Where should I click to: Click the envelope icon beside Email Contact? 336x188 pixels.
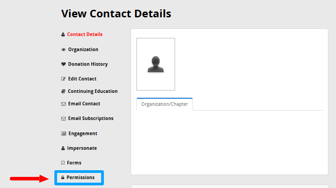tap(63, 104)
